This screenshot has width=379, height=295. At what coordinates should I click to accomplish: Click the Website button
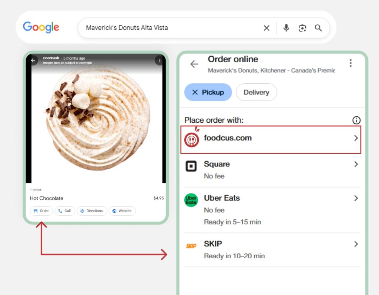[x=122, y=211]
